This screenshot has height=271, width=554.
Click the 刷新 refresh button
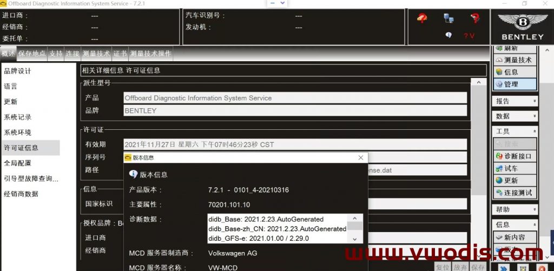tap(515, 49)
